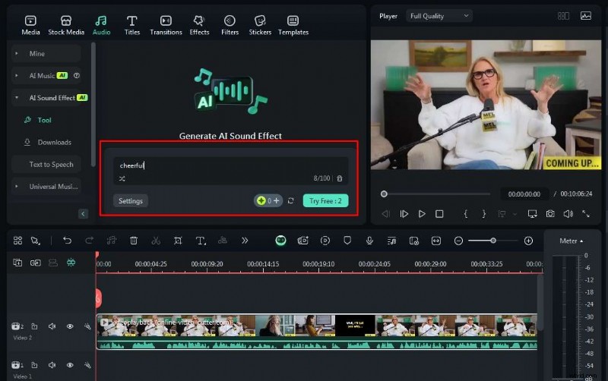Select the crop tool in timeline toolbar
Viewport: 608px width, 381px height.
[178, 241]
